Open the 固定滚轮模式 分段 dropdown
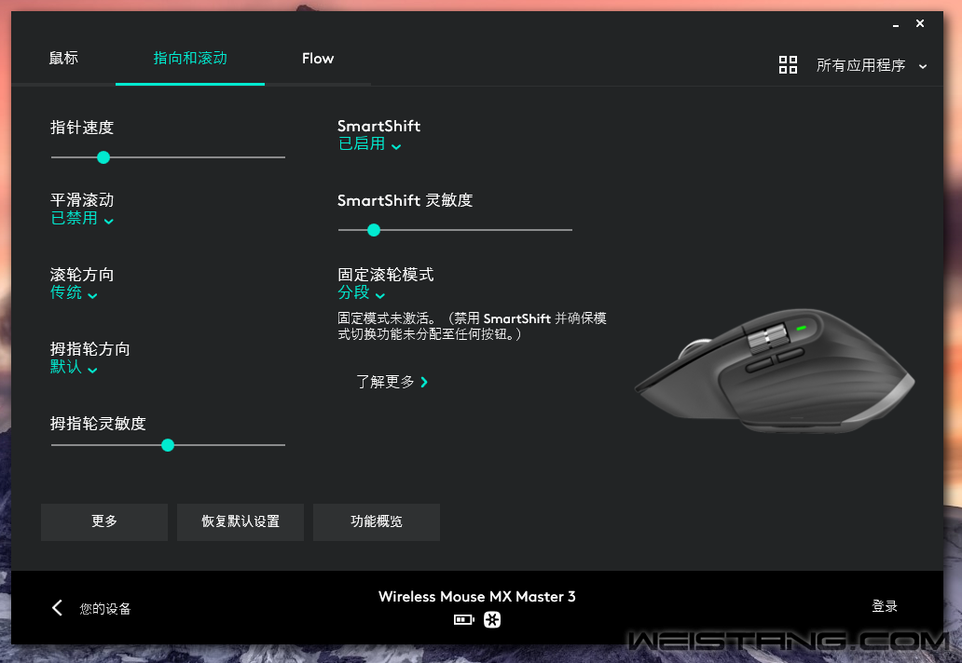 click(x=362, y=293)
